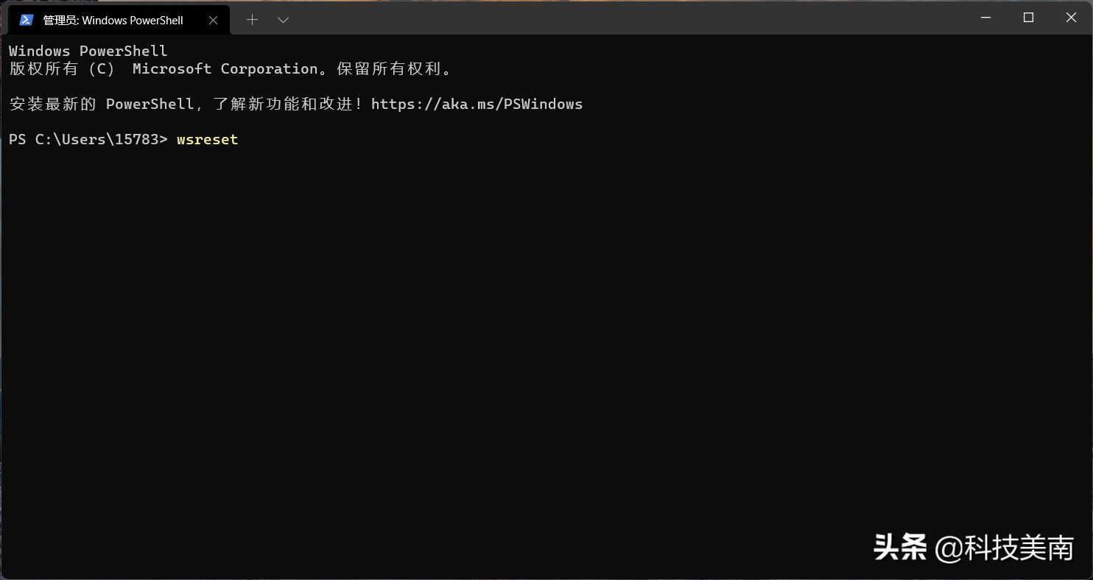The height and width of the screenshot is (580, 1093).
Task: Select the 管理员: Windows PowerShell tab
Action: tap(118, 20)
